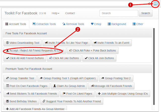
Task: Click Suggest Your Friends To Add Another Friend
Action: point(71,101)
